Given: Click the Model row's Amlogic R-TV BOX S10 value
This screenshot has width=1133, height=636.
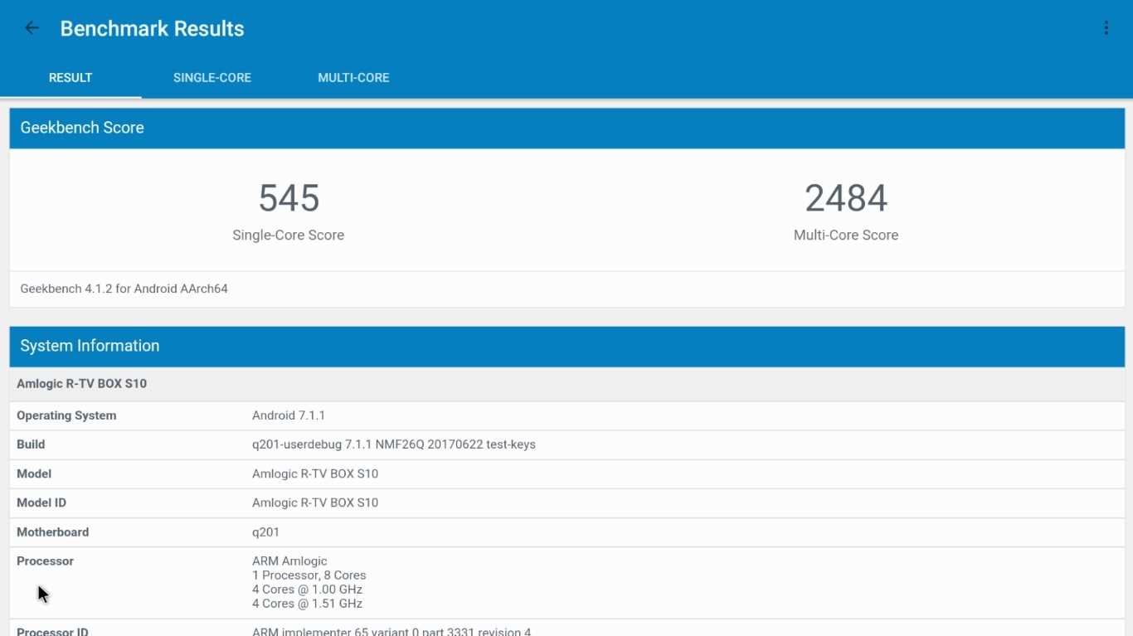Looking at the screenshot, I should click(315, 473).
